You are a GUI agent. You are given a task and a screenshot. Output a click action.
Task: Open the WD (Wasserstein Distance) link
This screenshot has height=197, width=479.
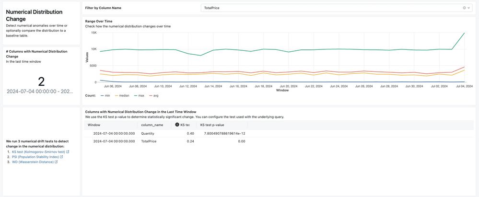click(x=33, y=162)
